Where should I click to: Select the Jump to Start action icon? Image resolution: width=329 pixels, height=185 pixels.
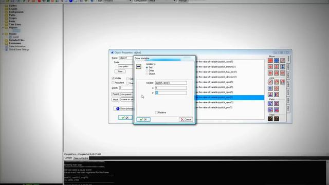277,82
